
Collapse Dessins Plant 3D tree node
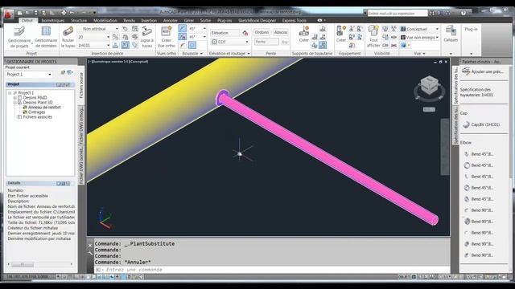14,103
